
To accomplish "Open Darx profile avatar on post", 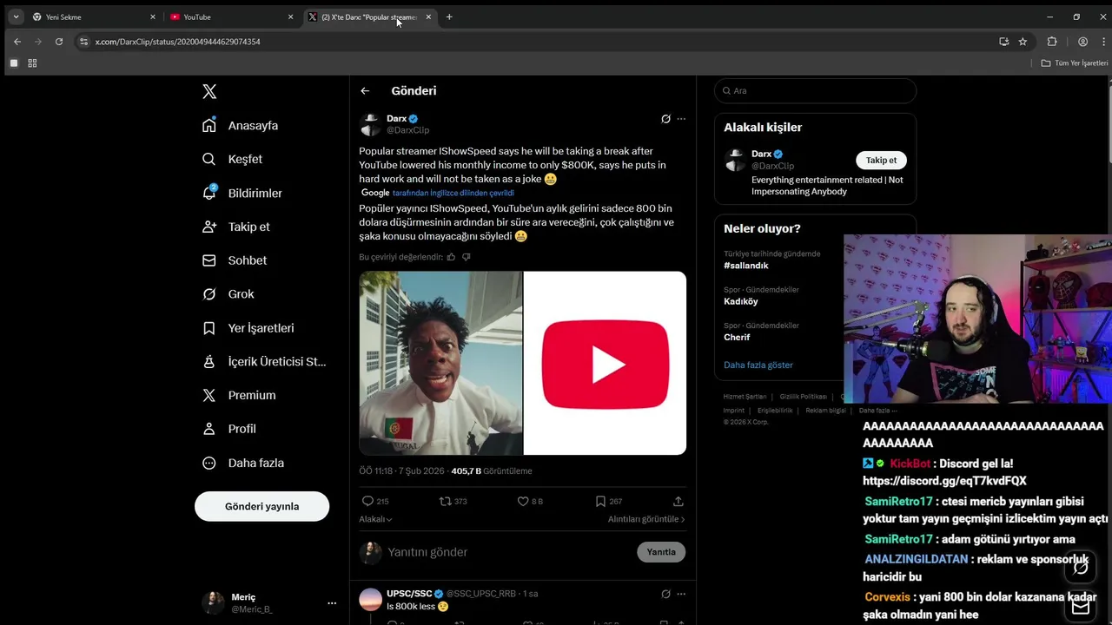I will click(371, 124).
